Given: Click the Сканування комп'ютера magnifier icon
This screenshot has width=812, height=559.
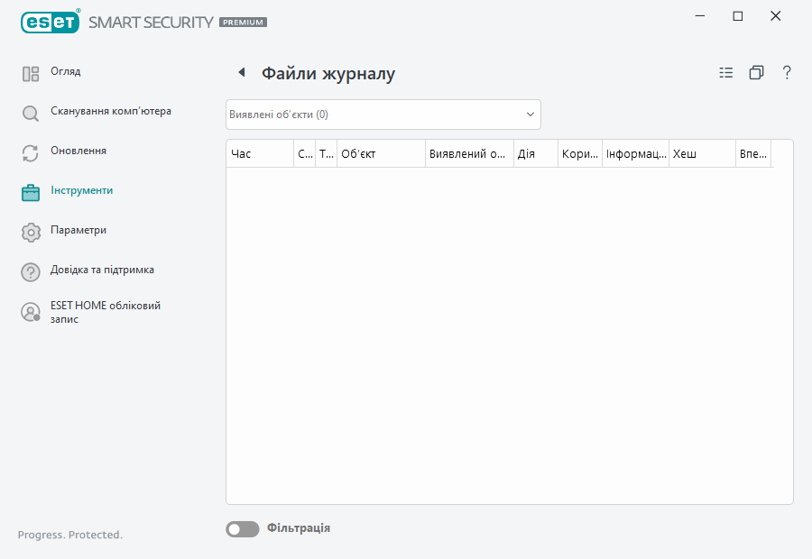Looking at the screenshot, I should tap(31, 114).
